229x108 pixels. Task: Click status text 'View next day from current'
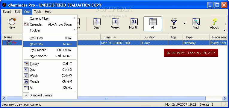coord(21,104)
